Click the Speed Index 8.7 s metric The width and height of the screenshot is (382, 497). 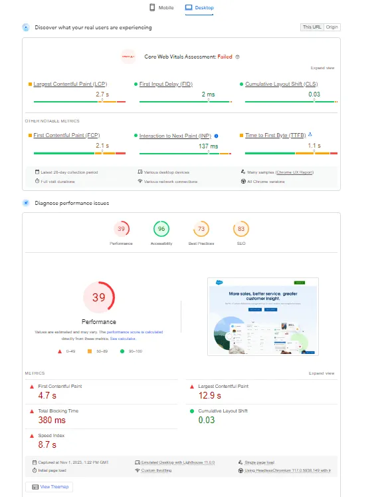(x=101, y=441)
